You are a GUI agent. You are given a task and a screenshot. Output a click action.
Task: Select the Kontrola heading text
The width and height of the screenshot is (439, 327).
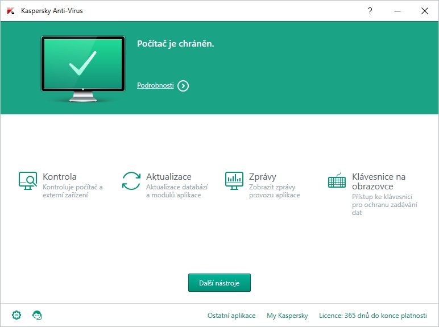[x=60, y=177]
